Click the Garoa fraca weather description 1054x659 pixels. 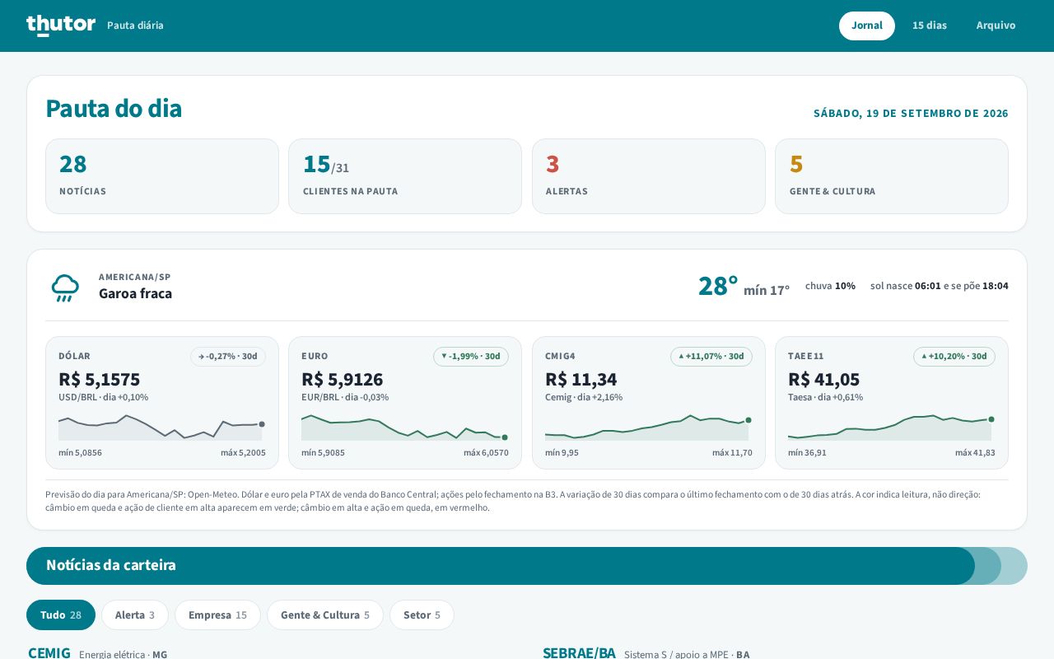point(135,293)
